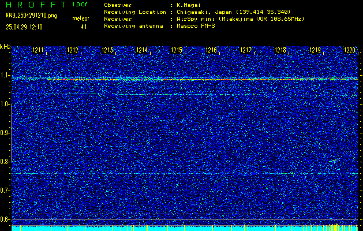Viewport: 363px width, 231px height.
Task: Click the version label 1.00f
Action: (80, 5)
